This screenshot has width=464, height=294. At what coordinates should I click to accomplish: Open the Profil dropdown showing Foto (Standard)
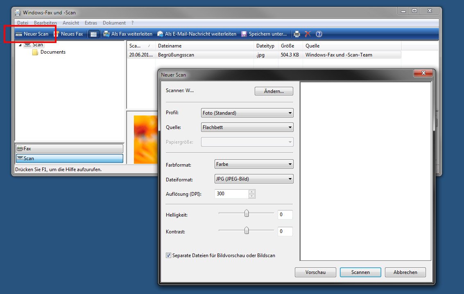pos(247,113)
